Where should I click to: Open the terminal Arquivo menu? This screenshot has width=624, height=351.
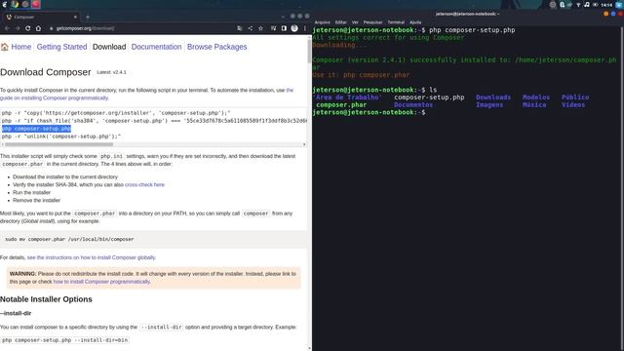323,22
